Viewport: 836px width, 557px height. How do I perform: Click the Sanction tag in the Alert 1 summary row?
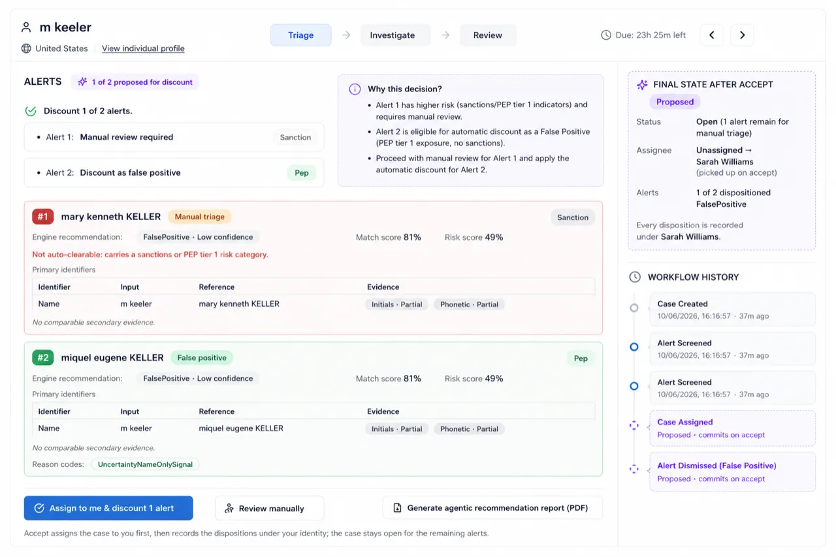295,137
